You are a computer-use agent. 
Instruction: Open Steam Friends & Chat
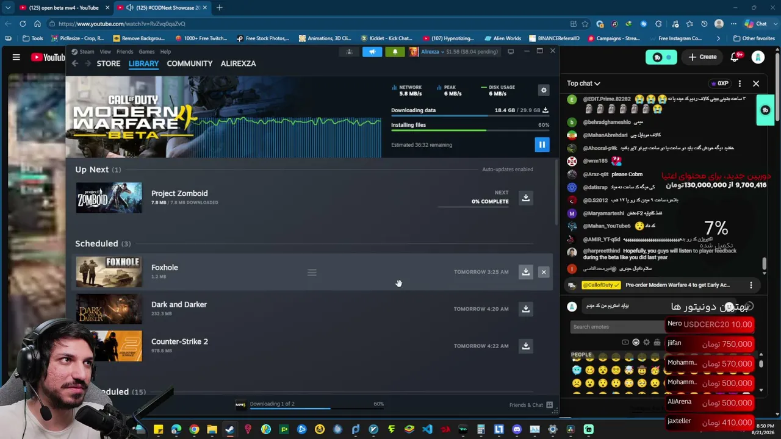coord(531,405)
